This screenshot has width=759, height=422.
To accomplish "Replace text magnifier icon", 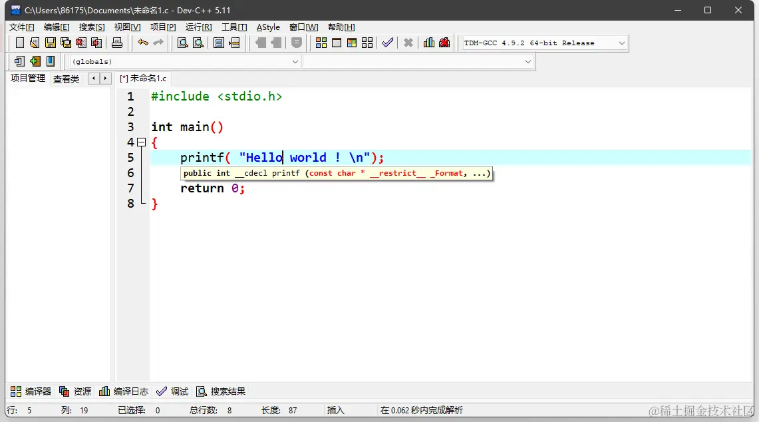I will tap(198, 43).
